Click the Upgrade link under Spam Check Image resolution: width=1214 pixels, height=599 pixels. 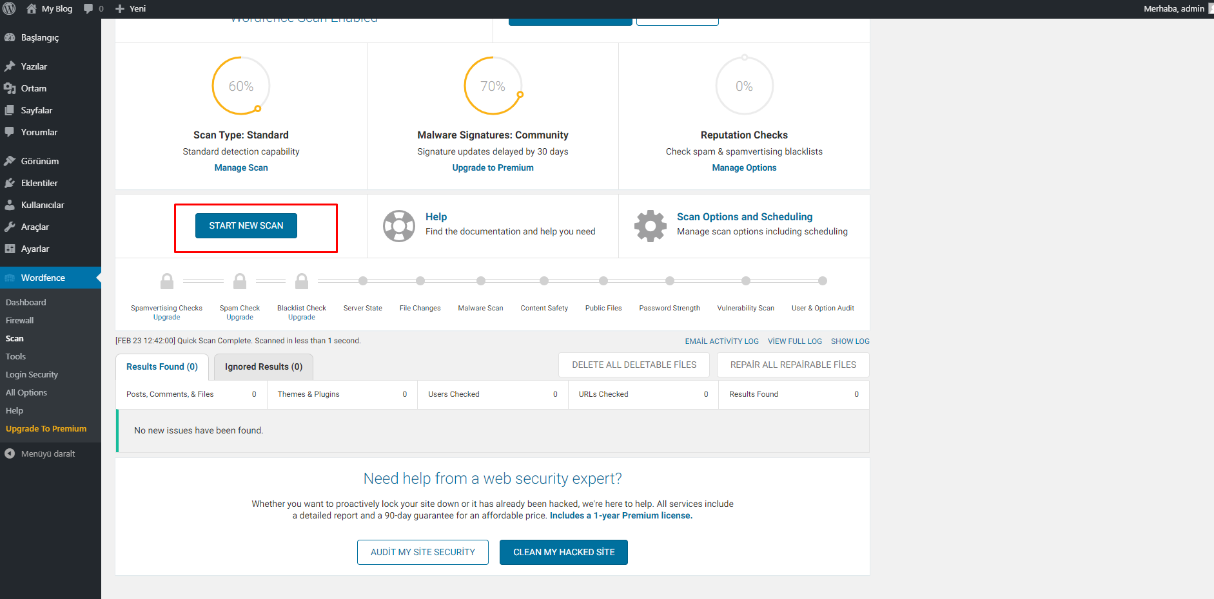(240, 317)
